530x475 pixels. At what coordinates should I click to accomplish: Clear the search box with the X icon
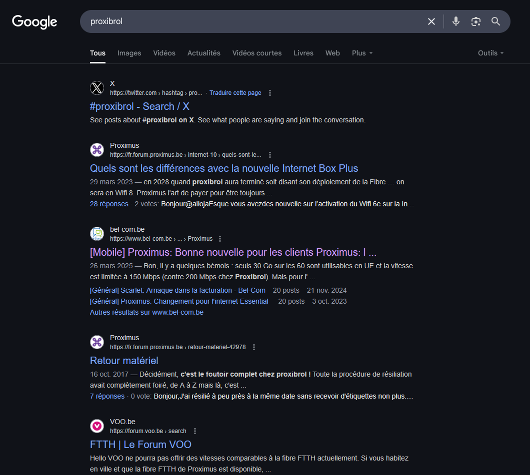click(x=431, y=21)
